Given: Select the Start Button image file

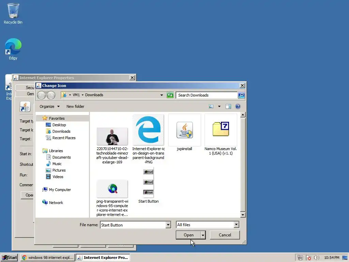Looking at the screenshot, I should click(x=149, y=186).
